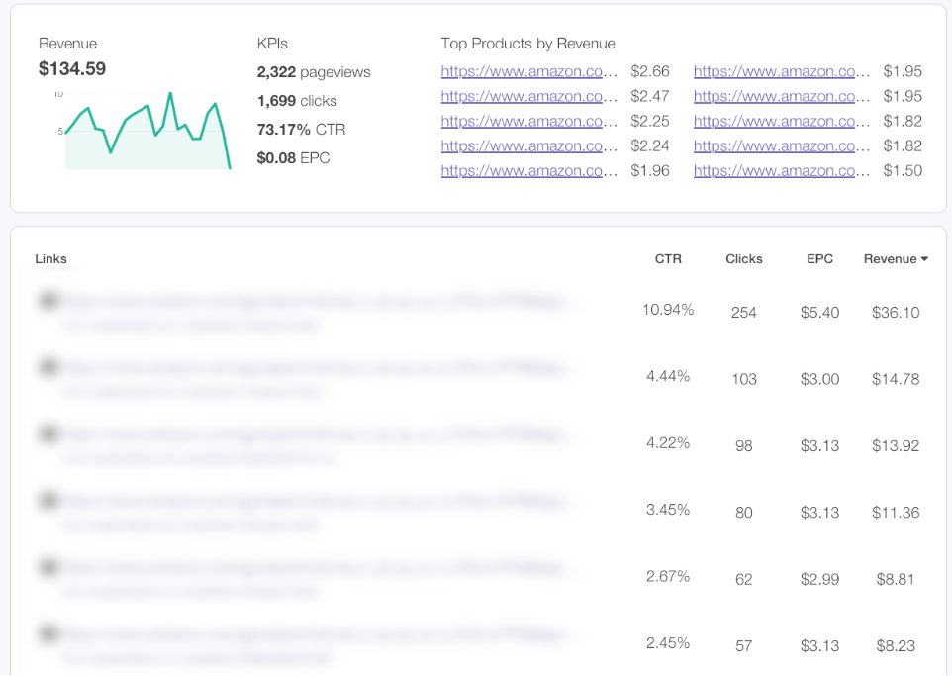The width and height of the screenshot is (952, 676).
Task: Open the Amazon link with $2.47 revenue
Action: click(528, 96)
